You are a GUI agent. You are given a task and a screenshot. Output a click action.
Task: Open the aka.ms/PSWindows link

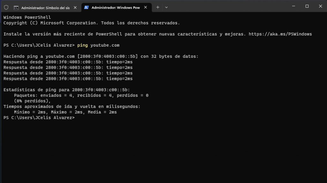(280, 34)
